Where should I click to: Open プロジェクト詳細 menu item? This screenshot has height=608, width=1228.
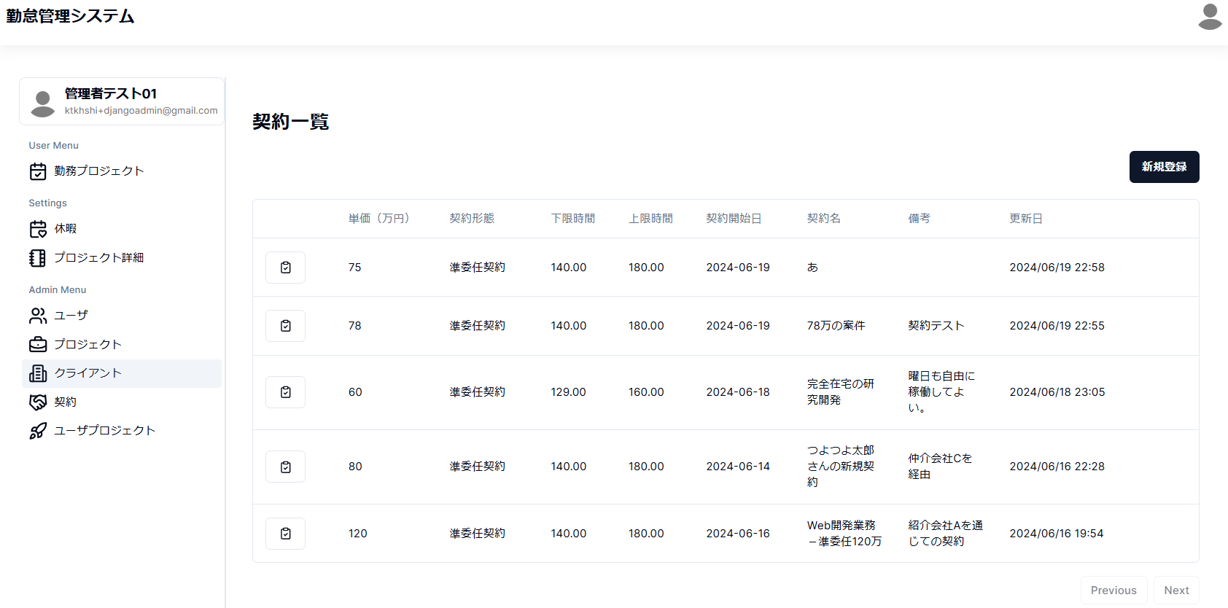[122, 258]
